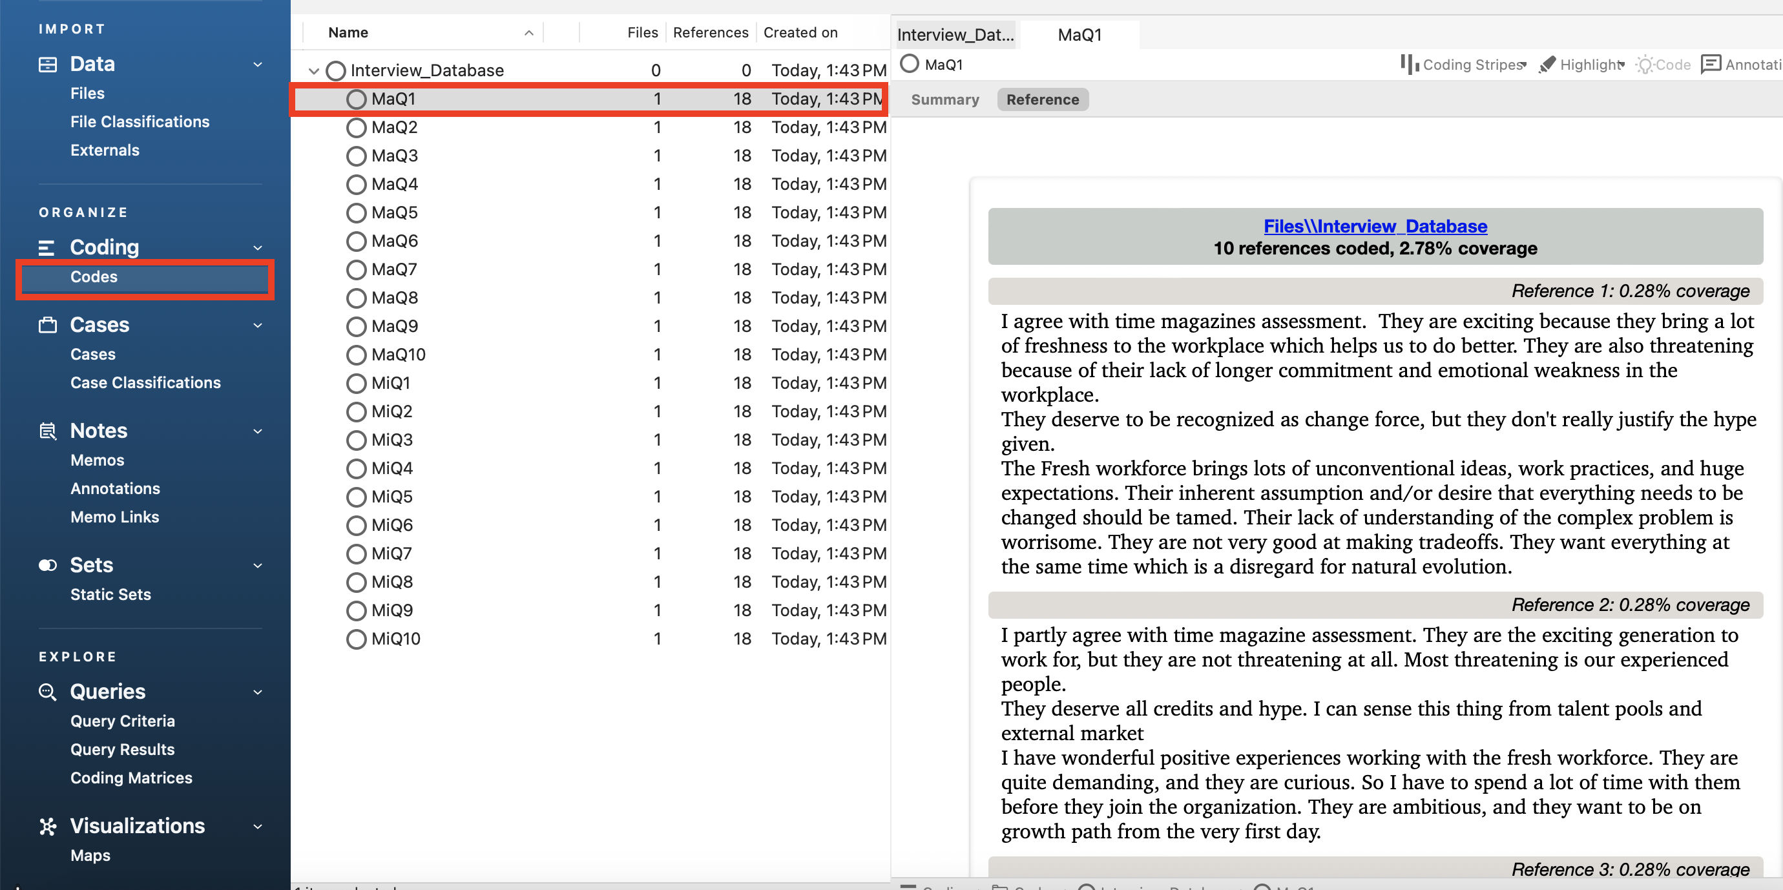Switch to the Reference tab
Image resolution: width=1783 pixels, height=890 pixels.
1043,100
